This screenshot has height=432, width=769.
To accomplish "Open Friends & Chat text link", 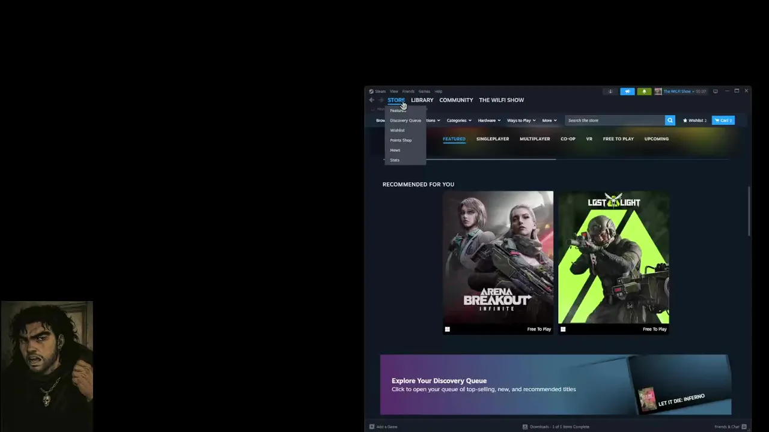I will point(727,427).
